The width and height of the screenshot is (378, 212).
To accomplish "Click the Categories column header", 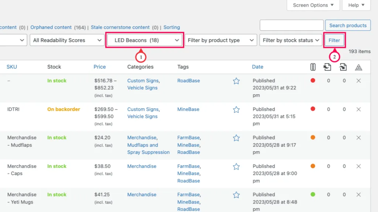I will click(x=140, y=67).
